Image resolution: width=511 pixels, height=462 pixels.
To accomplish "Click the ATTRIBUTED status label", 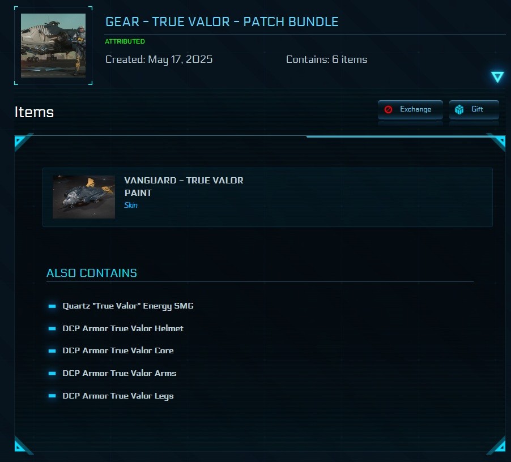I will pyautogui.click(x=125, y=41).
